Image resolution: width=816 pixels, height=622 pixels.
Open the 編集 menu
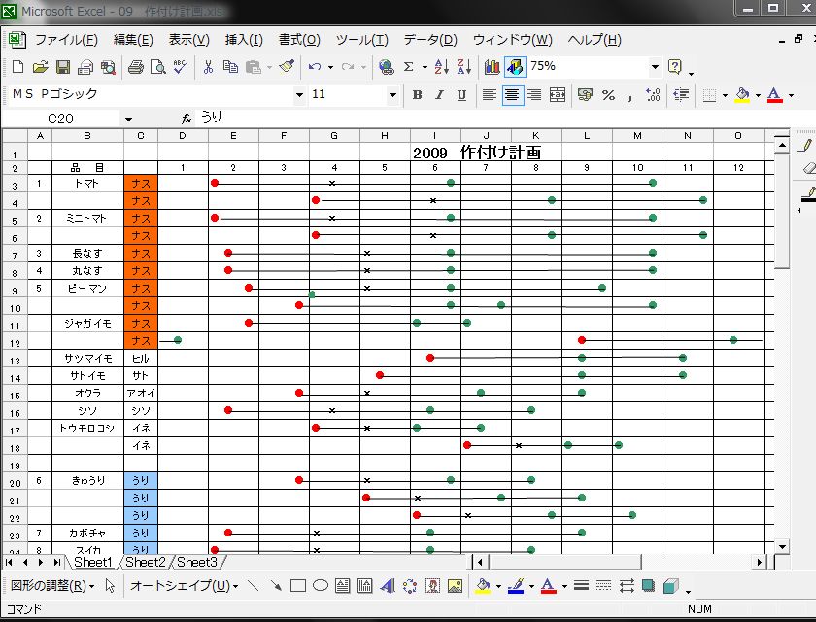click(x=133, y=40)
